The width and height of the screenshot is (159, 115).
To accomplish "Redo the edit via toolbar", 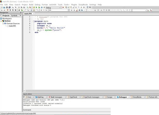I will [16, 7].
